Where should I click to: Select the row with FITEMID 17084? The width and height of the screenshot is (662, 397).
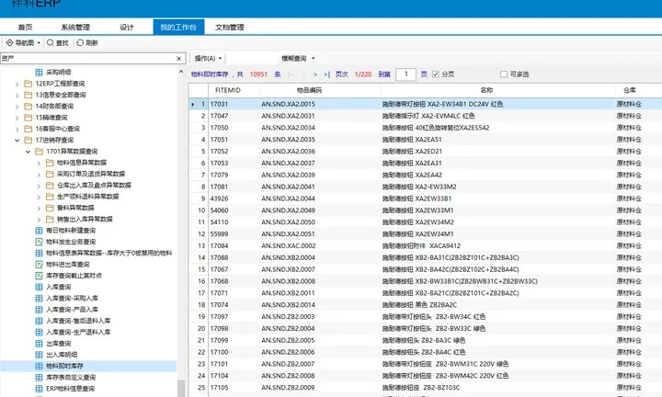220,245
